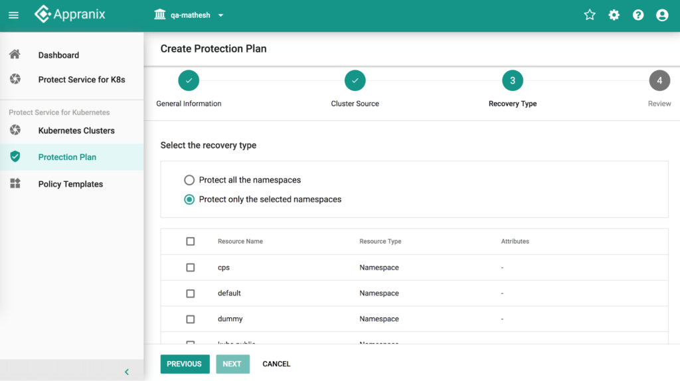Click the Recovery Type step 3 circle
Image resolution: width=680 pixels, height=381 pixels.
pos(513,80)
